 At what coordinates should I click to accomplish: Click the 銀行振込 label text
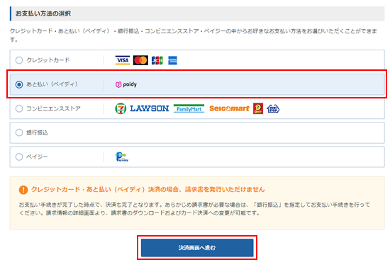(37, 132)
